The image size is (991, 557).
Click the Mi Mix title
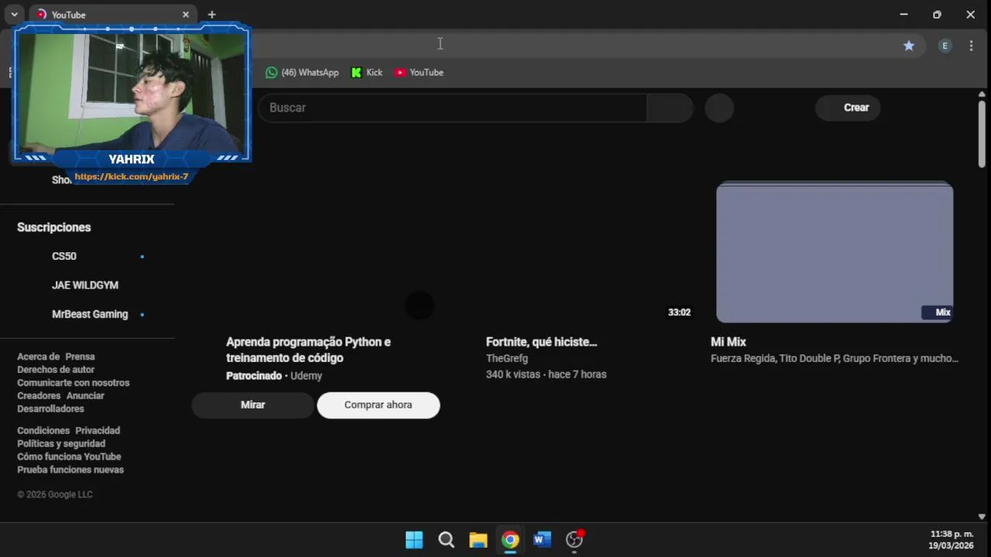coord(729,342)
